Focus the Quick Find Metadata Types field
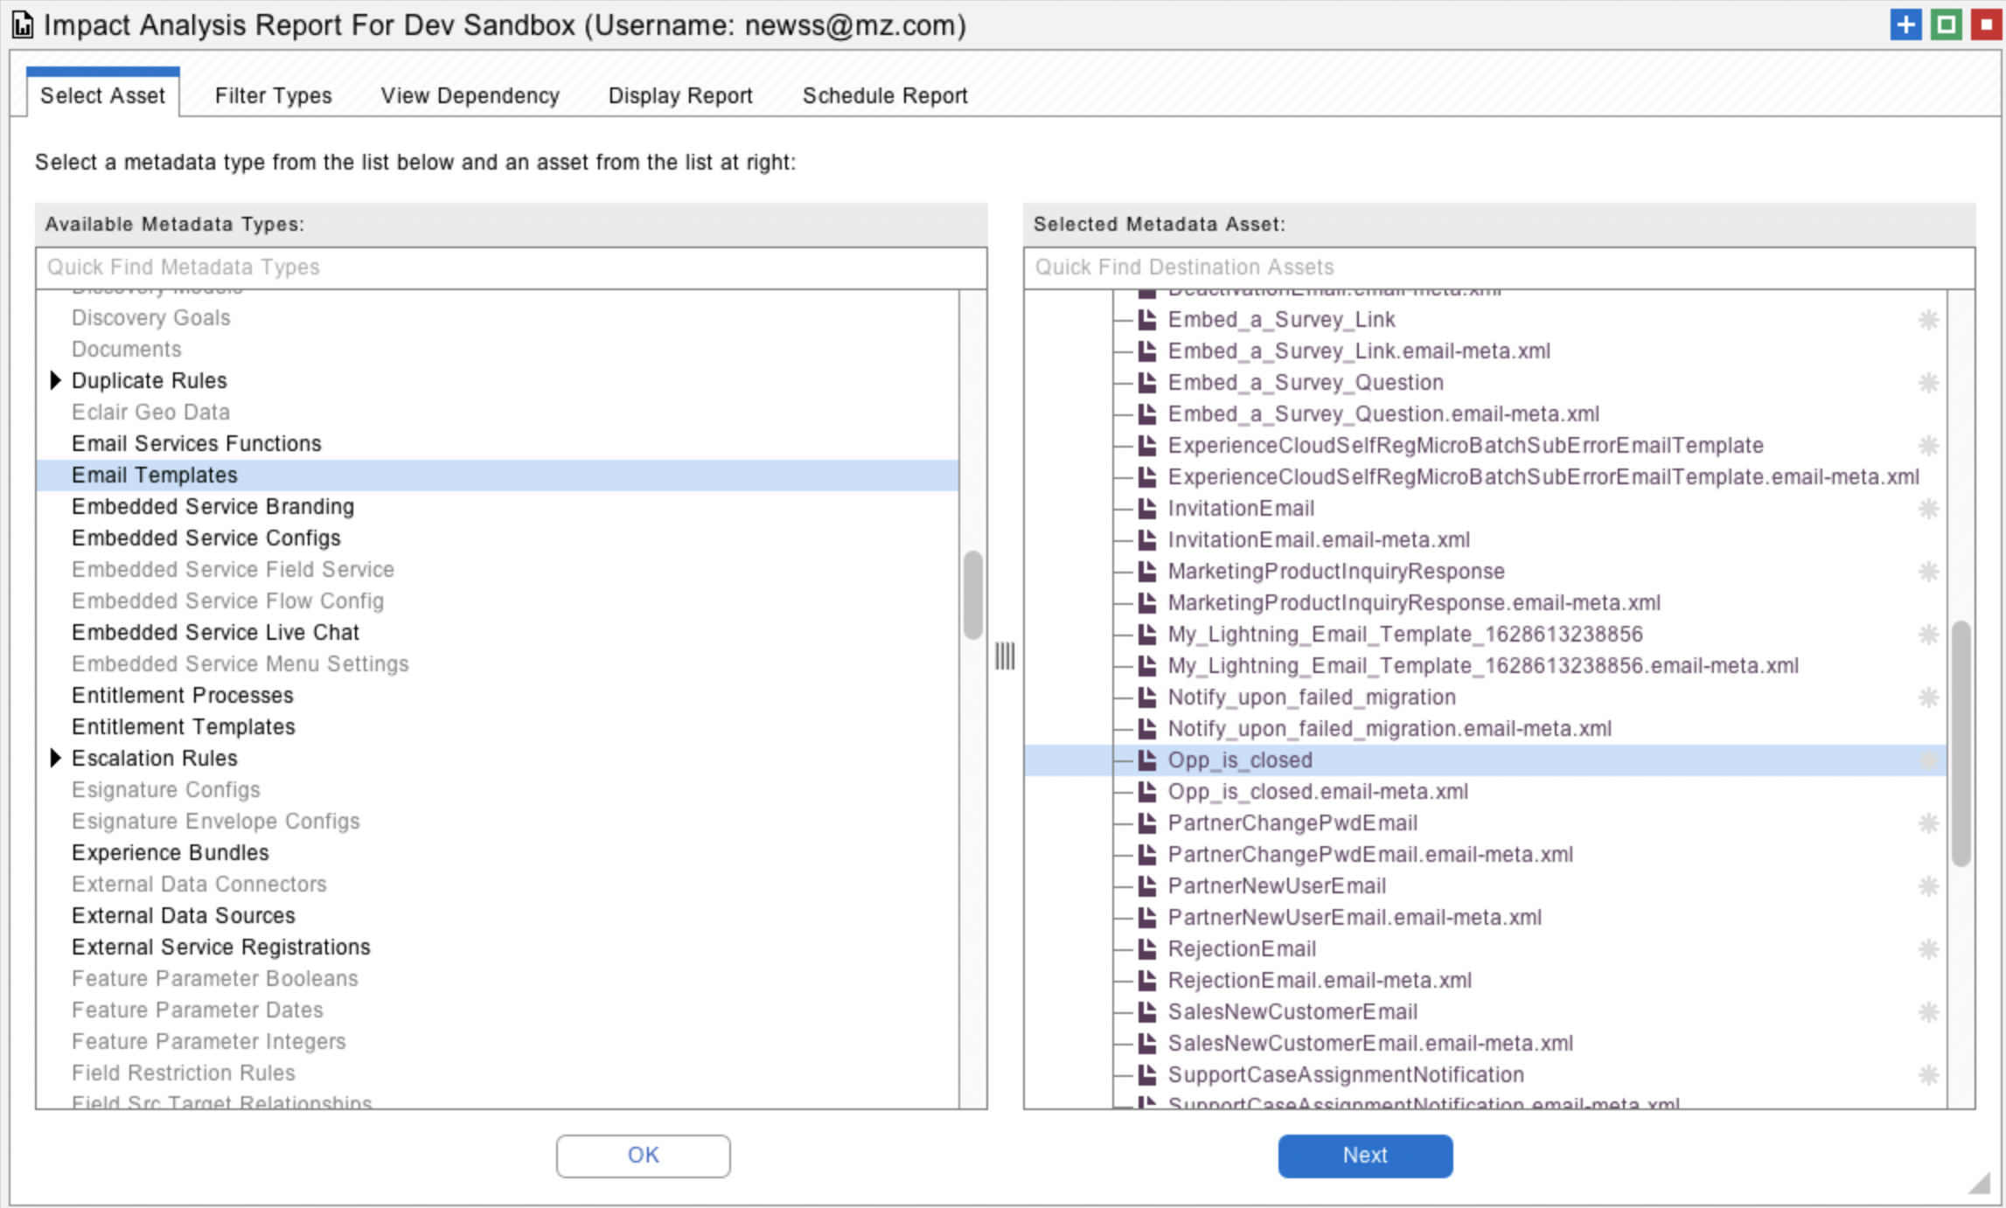This screenshot has width=2006, height=1208. [x=511, y=267]
